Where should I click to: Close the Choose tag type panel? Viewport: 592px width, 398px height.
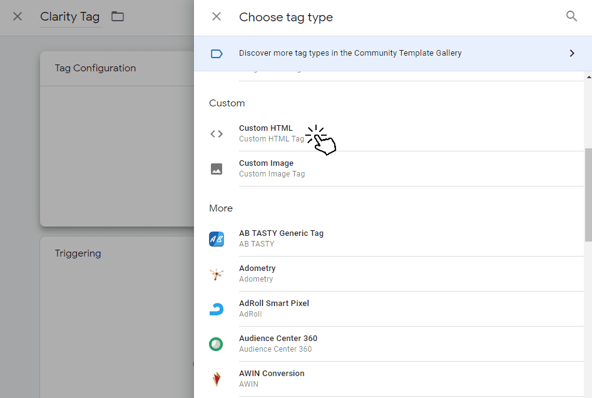pos(217,16)
